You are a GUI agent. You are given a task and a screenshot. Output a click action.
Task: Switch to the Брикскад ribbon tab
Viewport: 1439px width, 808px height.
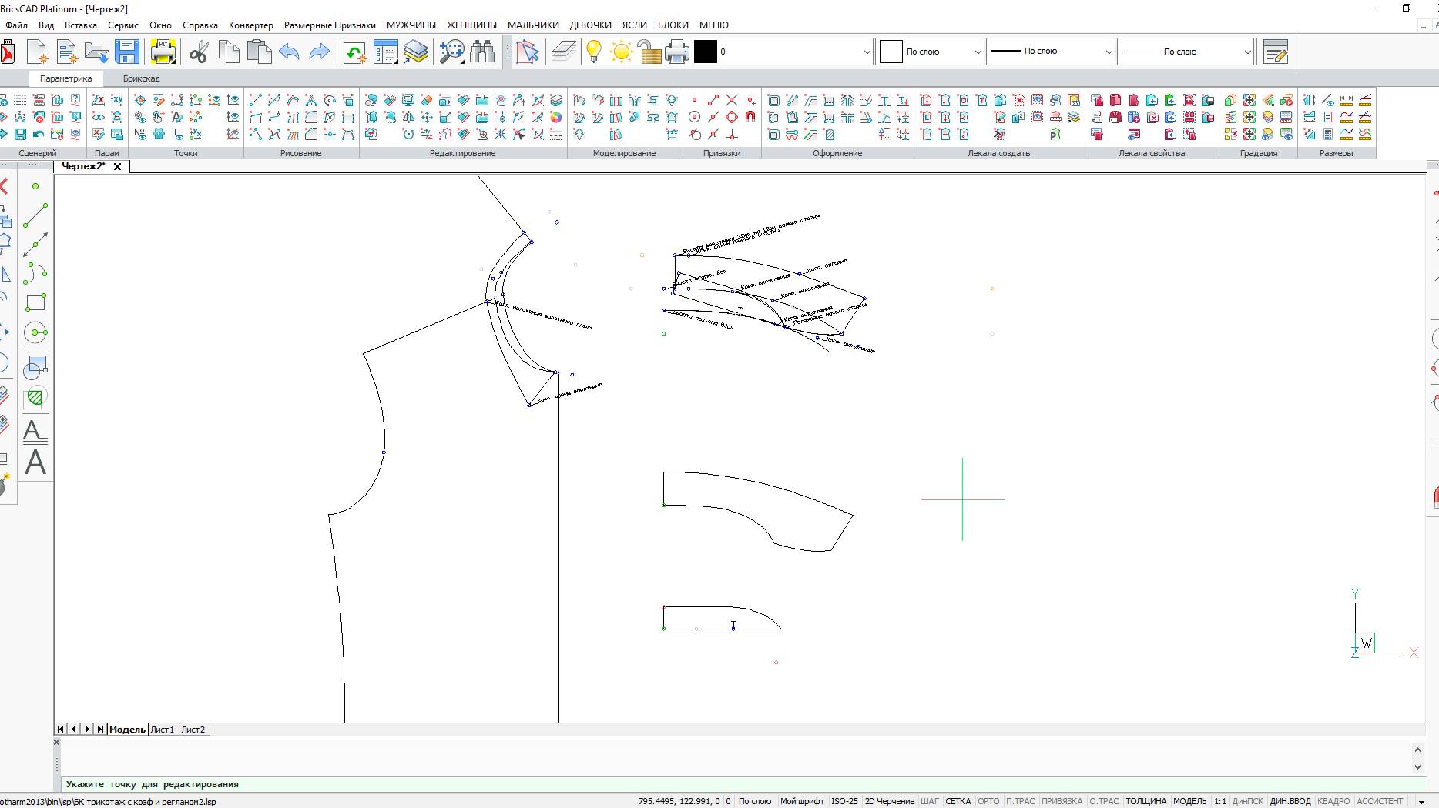(x=141, y=78)
